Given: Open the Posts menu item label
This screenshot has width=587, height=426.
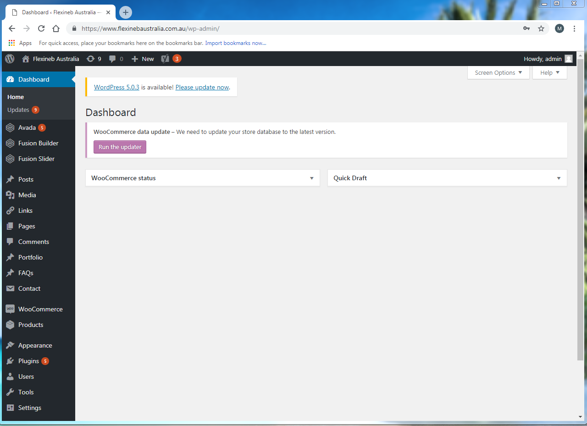Looking at the screenshot, I should [x=26, y=179].
